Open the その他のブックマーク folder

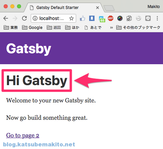[x=138, y=27]
